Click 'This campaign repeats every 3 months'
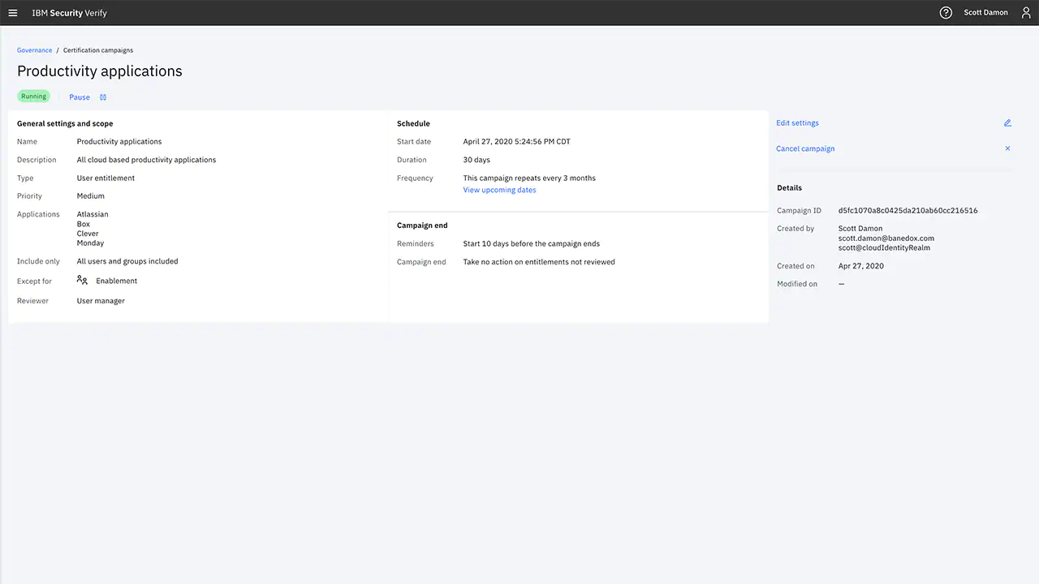This screenshot has width=1039, height=584. tap(529, 178)
